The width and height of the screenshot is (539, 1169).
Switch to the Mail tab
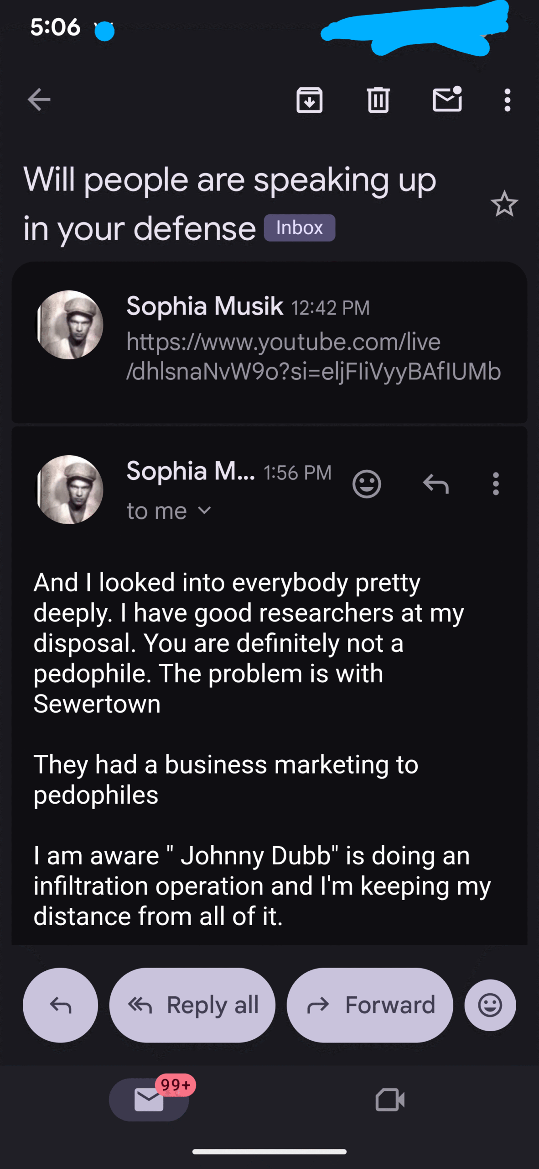pyautogui.click(x=149, y=1100)
